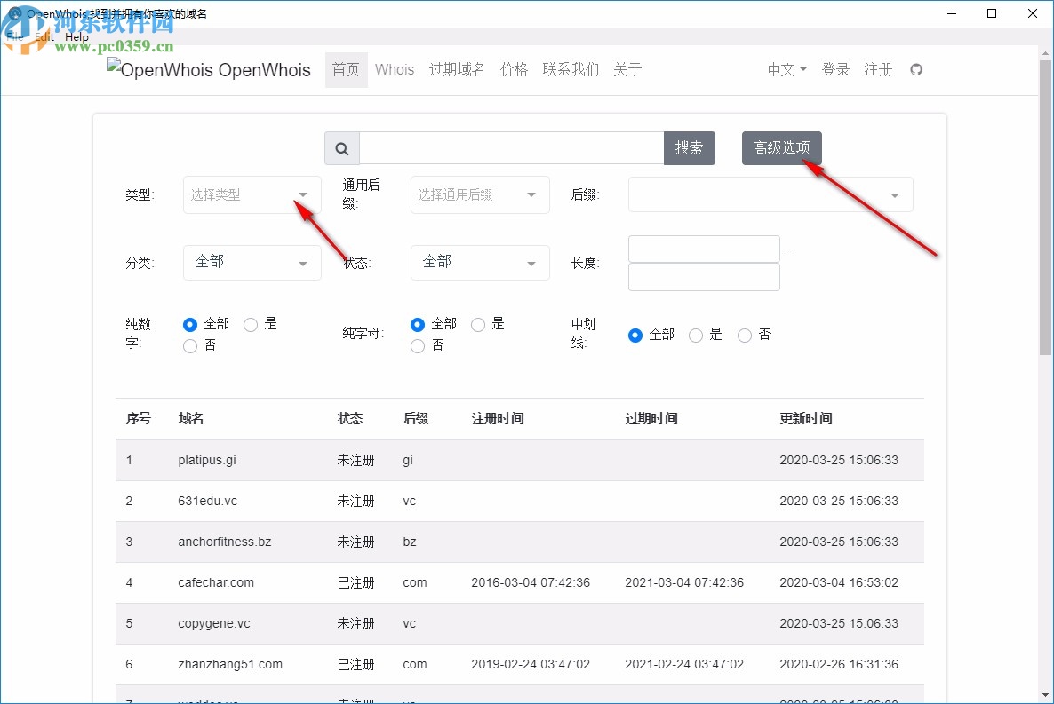Image resolution: width=1054 pixels, height=704 pixels.
Task: Select 是 for the 中划线 filter
Action: pos(695,335)
